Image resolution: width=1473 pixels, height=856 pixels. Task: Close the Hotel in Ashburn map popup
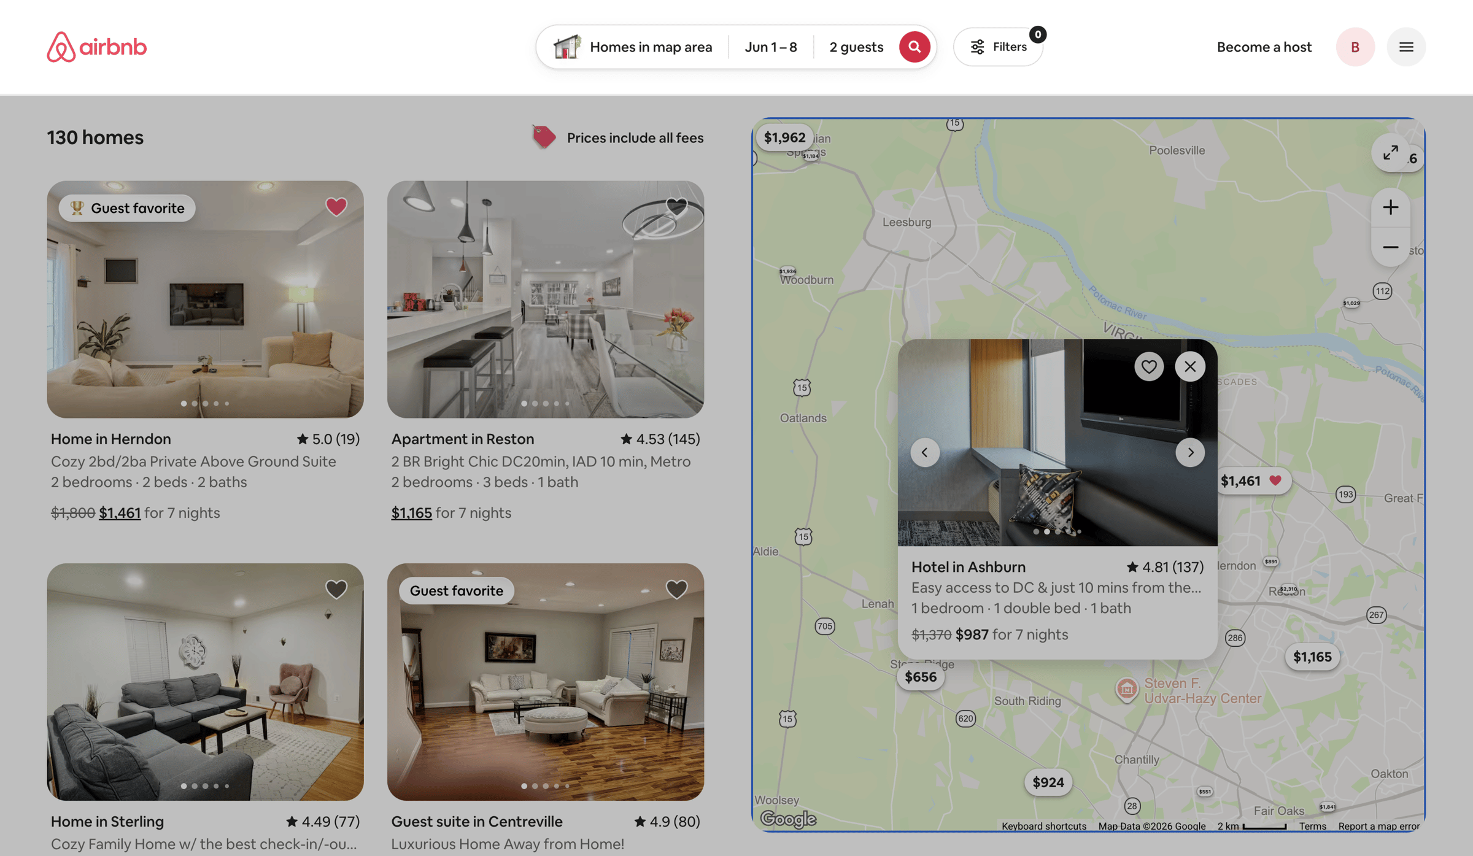point(1190,366)
